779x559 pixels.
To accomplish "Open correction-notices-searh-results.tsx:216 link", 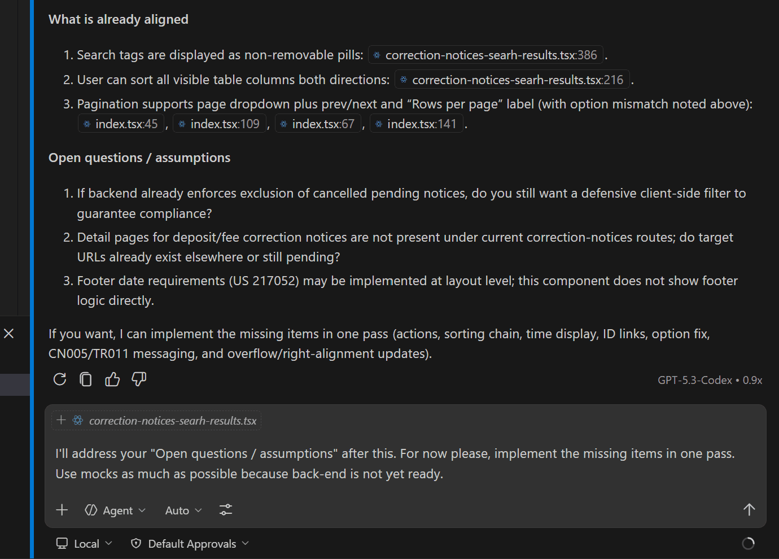I will [x=512, y=80].
